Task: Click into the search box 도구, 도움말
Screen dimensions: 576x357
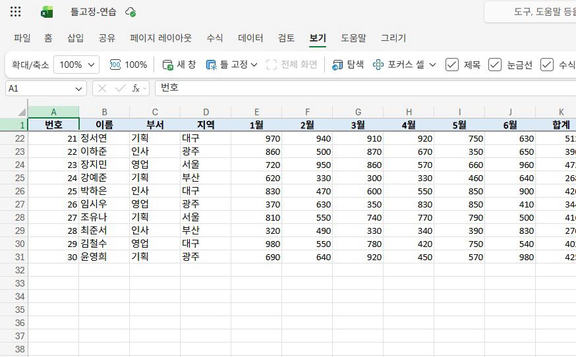Action: coord(531,12)
